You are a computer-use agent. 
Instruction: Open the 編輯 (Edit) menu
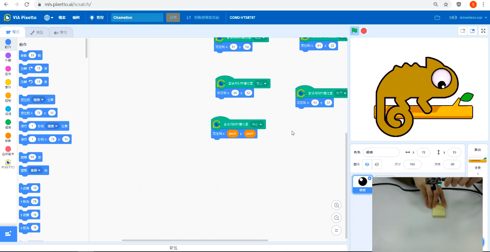[x=76, y=18]
